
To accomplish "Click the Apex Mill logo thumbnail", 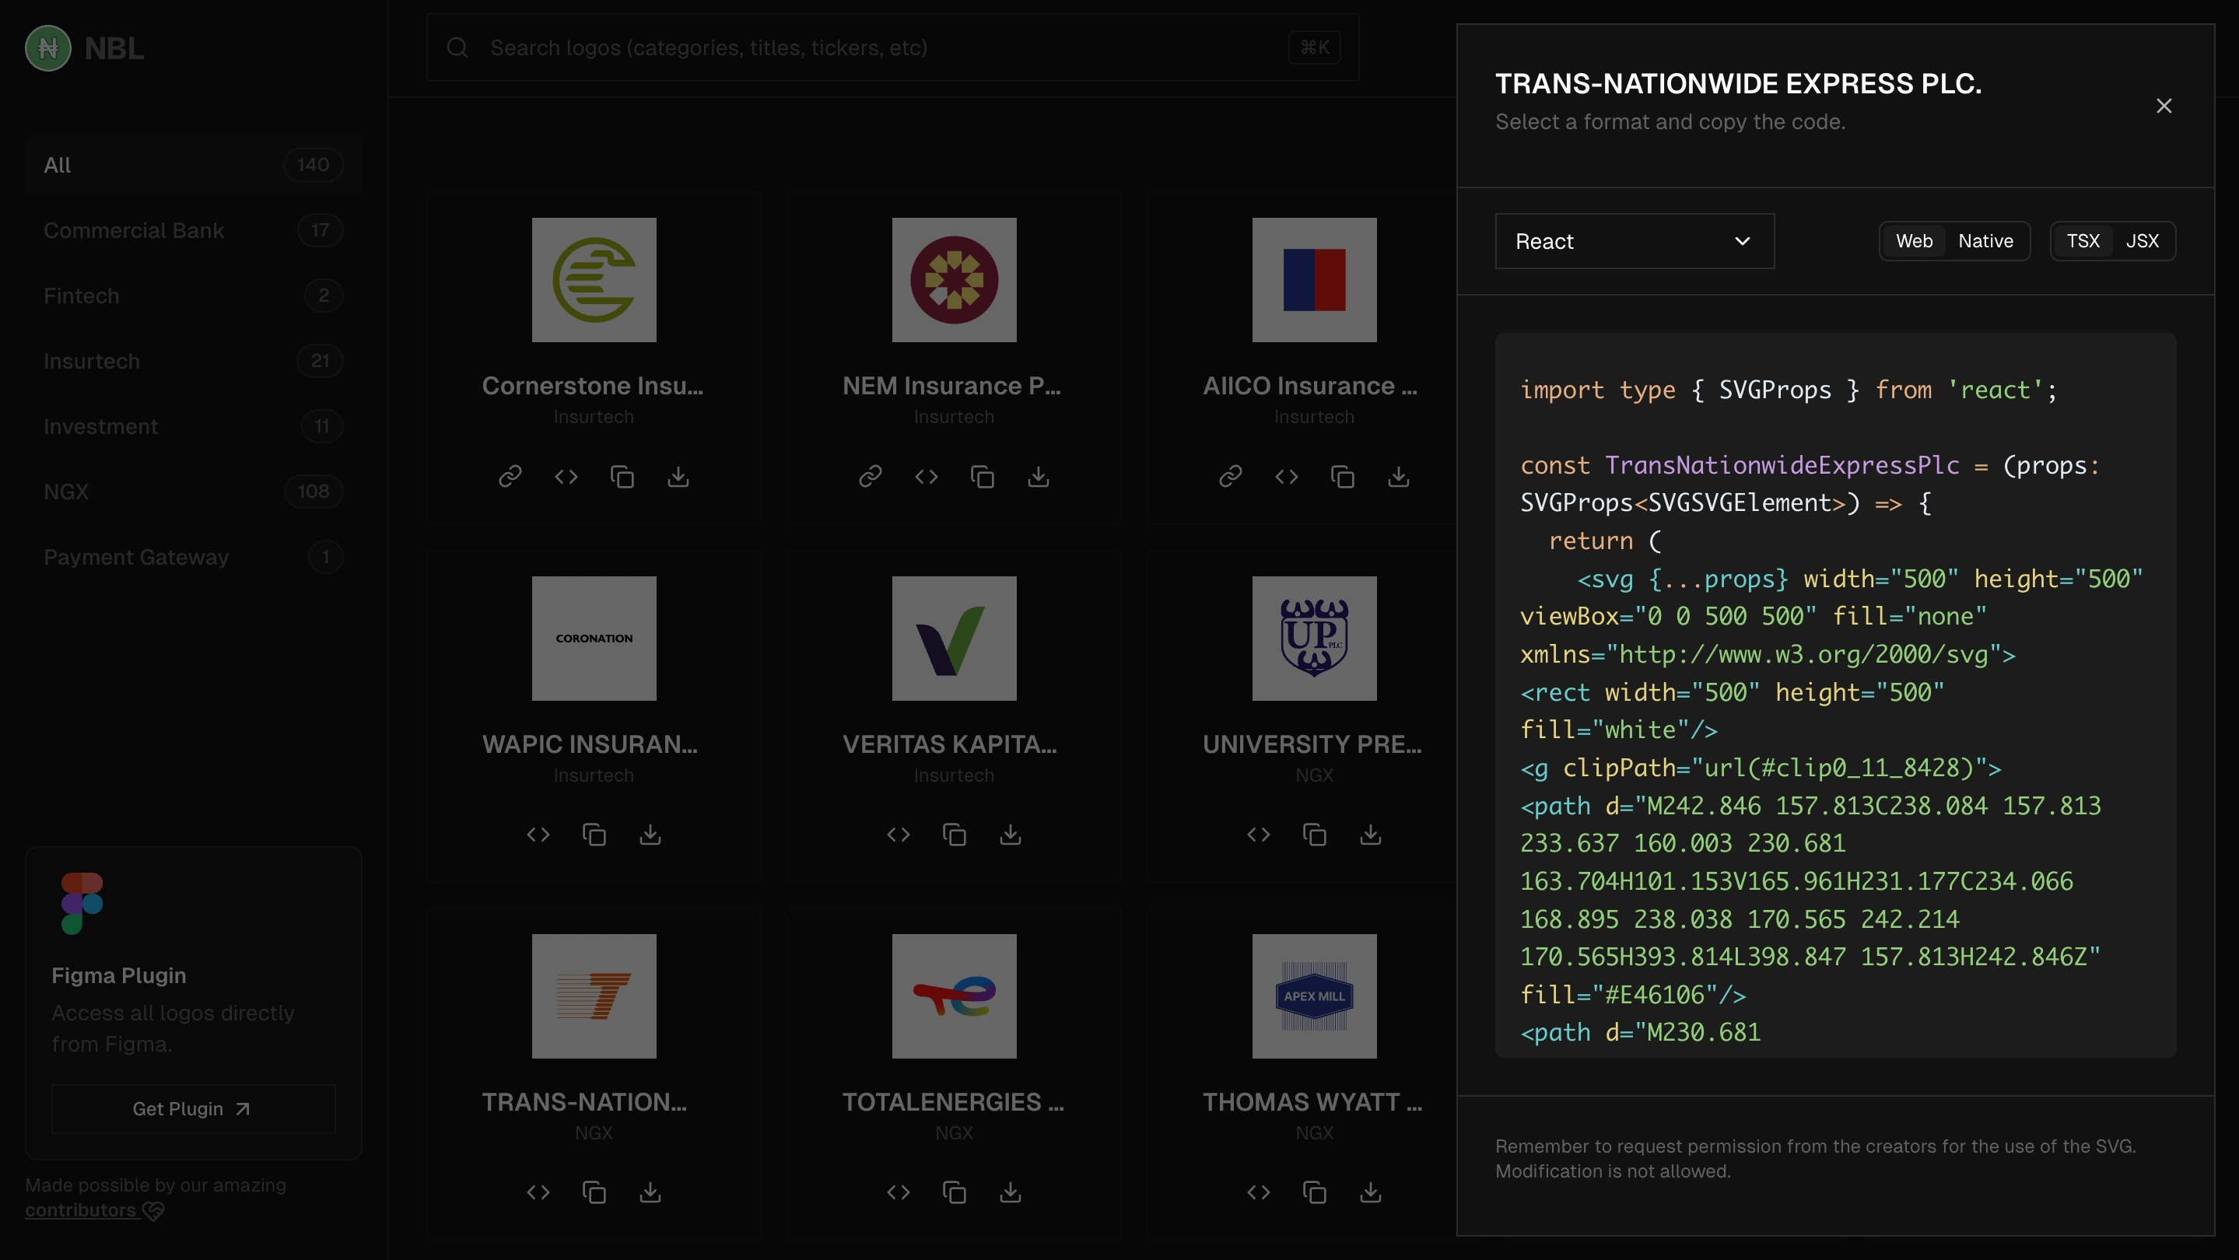I will [1314, 996].
